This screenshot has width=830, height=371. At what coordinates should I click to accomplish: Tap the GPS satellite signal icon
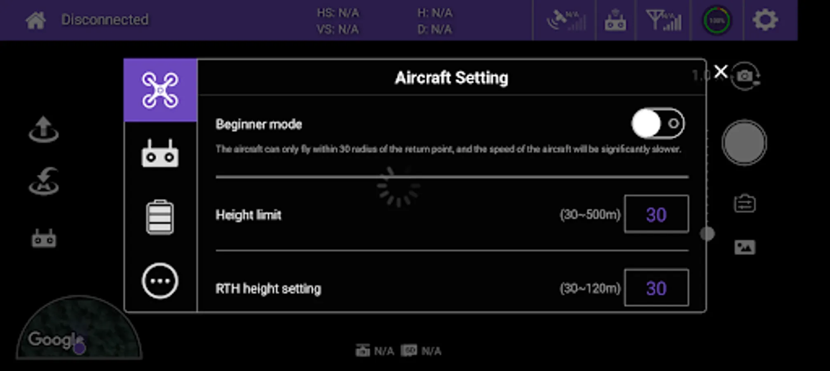566,21
